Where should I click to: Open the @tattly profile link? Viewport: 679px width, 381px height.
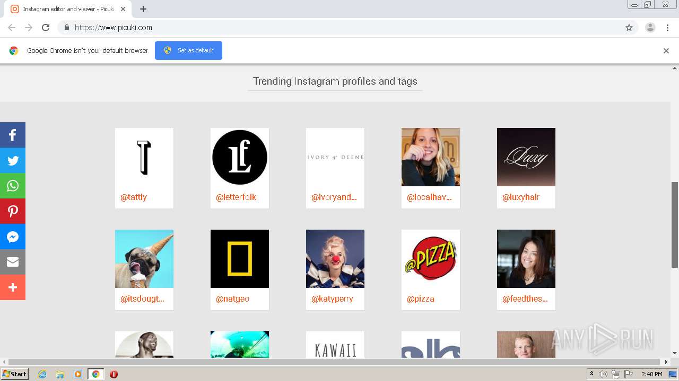pos(134,197)
